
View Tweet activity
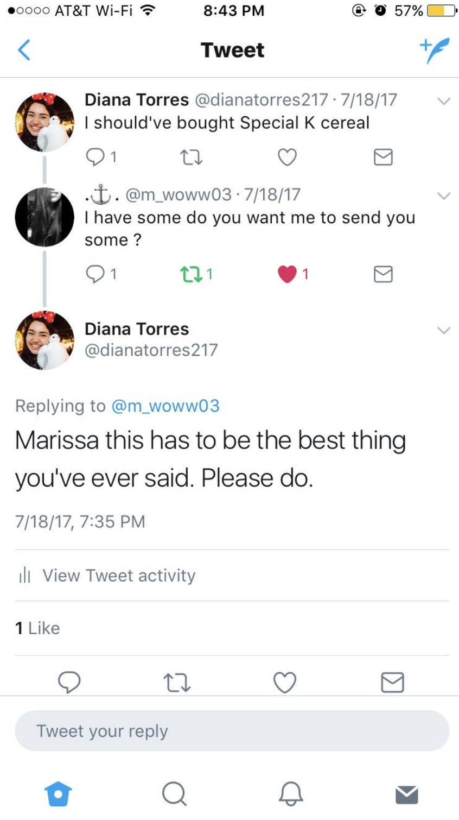(x=118, y=575)
